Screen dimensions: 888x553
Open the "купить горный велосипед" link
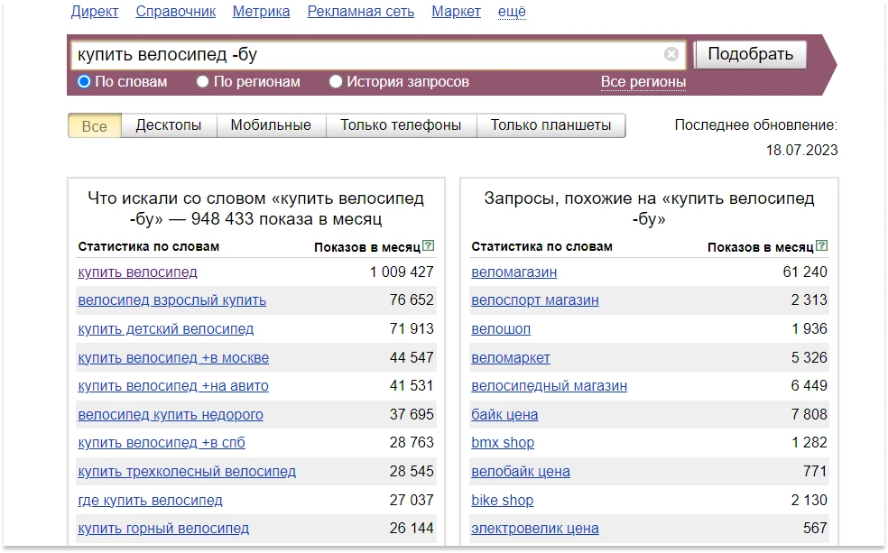coord(163,529)
